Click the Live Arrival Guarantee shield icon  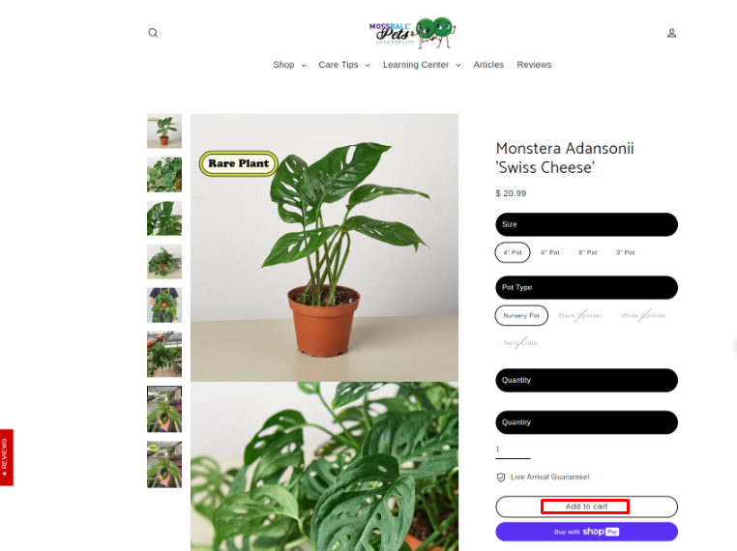coord(501,478)
